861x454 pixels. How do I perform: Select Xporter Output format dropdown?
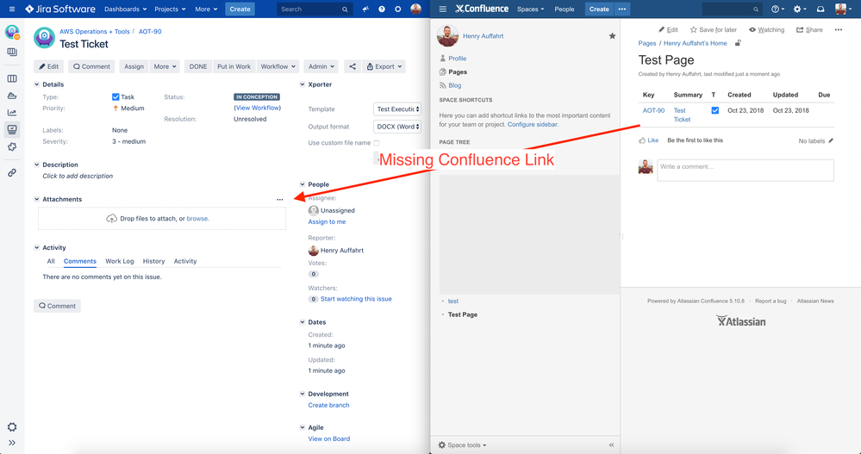(397, 127)
